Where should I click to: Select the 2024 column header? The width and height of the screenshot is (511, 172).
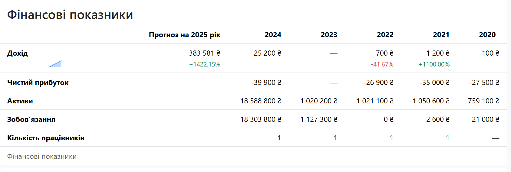(273, 35)
